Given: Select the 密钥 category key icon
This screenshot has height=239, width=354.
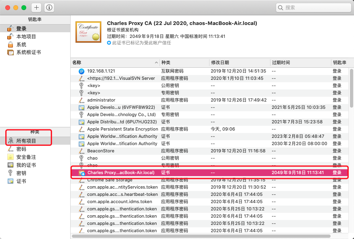Looking at the screenshot, I should pyautogui.click(x=10, y=173).
